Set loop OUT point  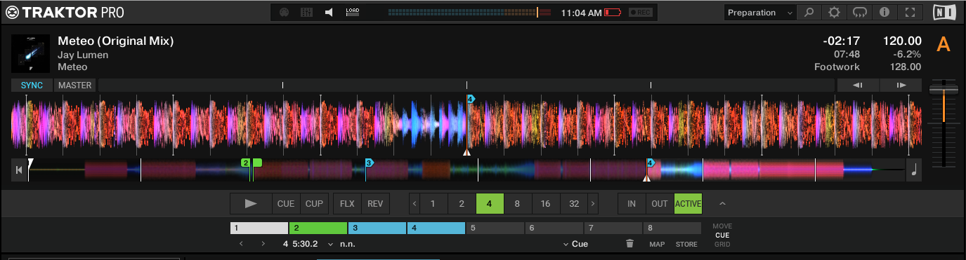pyautogui.click(x=660, y=204)
